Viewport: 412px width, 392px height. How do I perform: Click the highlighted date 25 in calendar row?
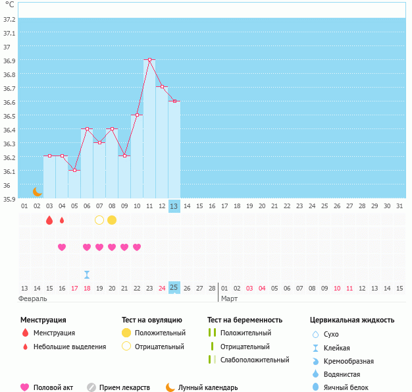coord(174,288)
